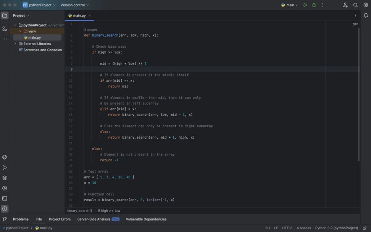Image resolution: width=371 pixels, height=232 pixels.
Task: Select the venv folder row
Action: 37,31
